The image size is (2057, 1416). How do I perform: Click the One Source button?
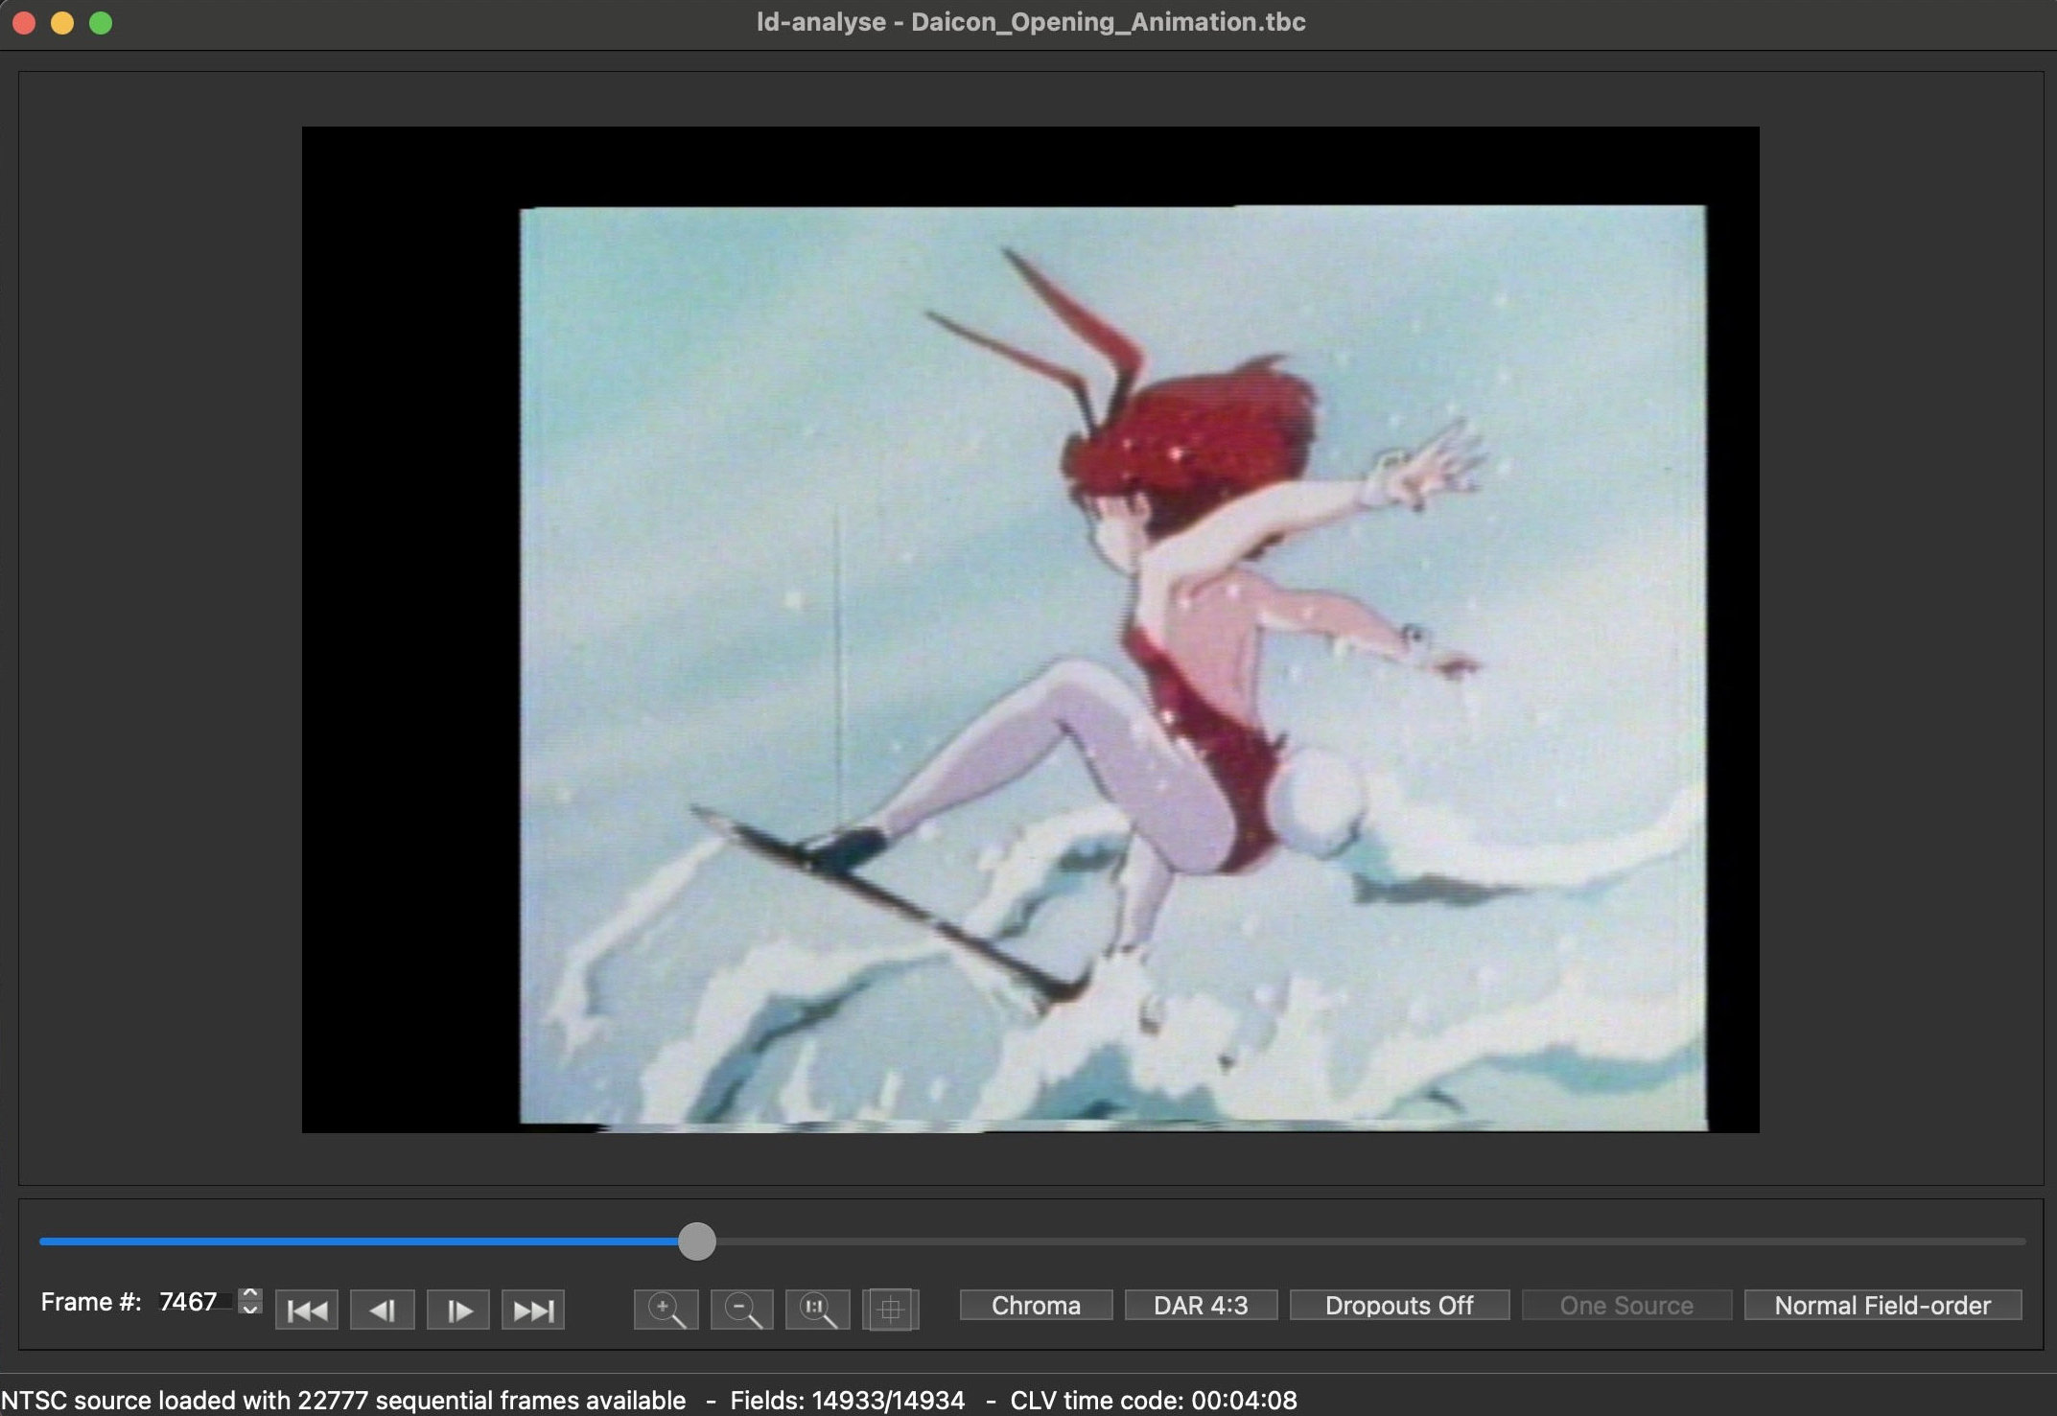pos(1626,1306)
